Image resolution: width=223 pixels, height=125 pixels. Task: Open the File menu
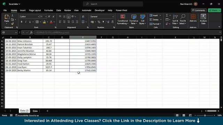pos(5,10)
